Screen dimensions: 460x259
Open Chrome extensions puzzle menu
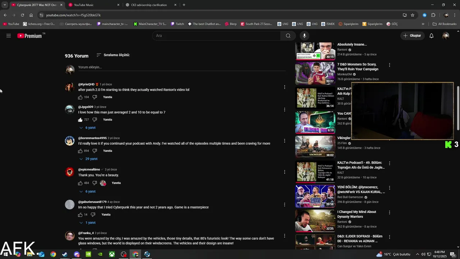pos(433,15)
